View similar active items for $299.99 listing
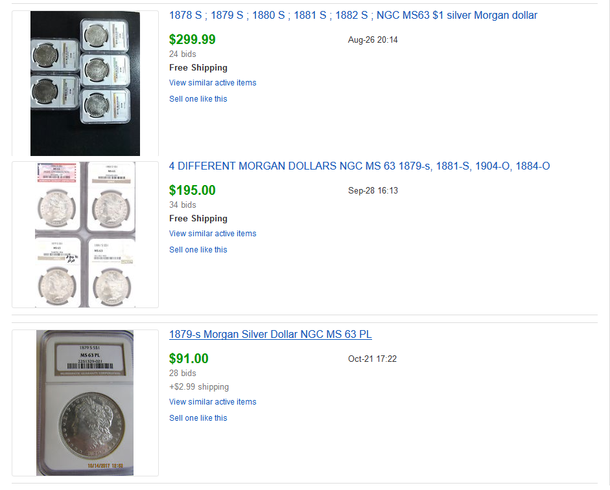610x490 pixels. click(213, 83)
